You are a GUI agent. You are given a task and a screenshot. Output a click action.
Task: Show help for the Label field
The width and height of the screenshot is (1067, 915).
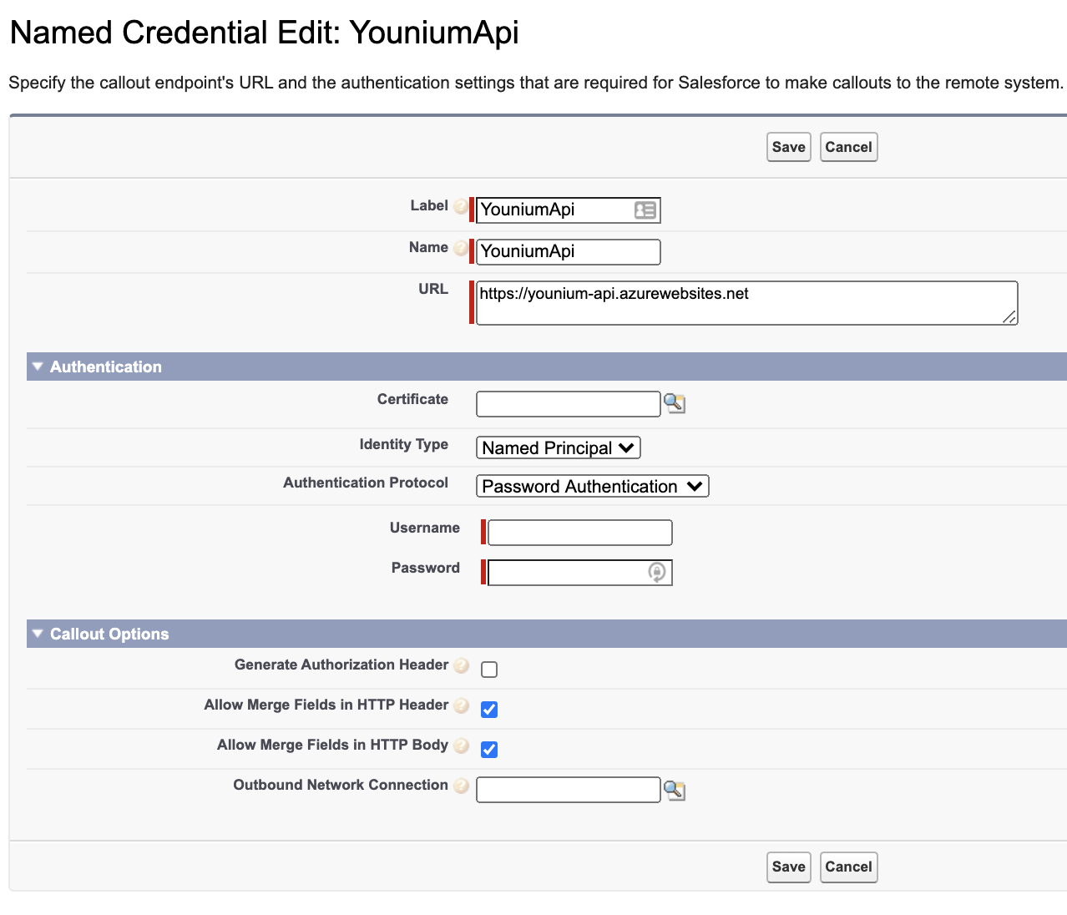coord(461,206)
